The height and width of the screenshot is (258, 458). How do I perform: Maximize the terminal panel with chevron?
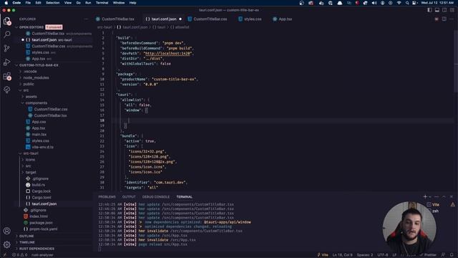(x=444, y=196)
